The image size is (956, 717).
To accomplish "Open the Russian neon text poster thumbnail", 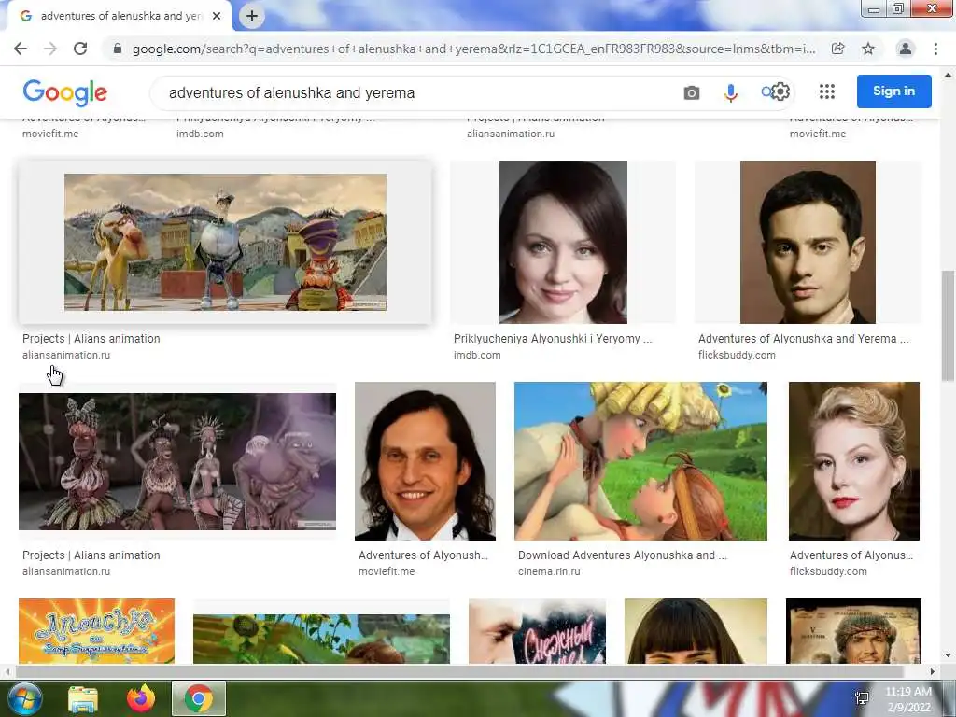I will click(x=537, y=631).
